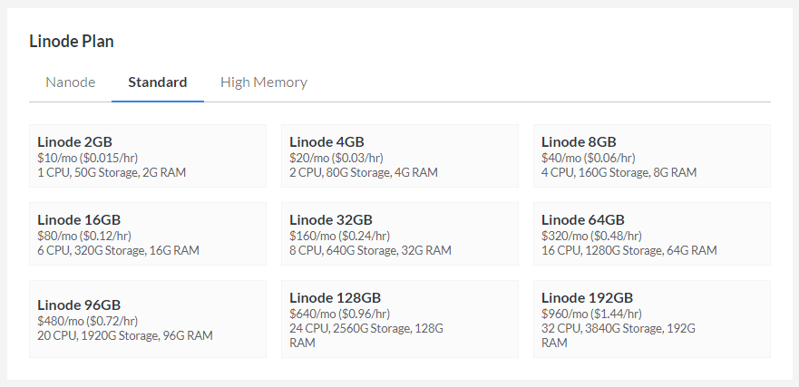
Task: Click the 2 CPU, 80G Storage specs
Action: 364,172
